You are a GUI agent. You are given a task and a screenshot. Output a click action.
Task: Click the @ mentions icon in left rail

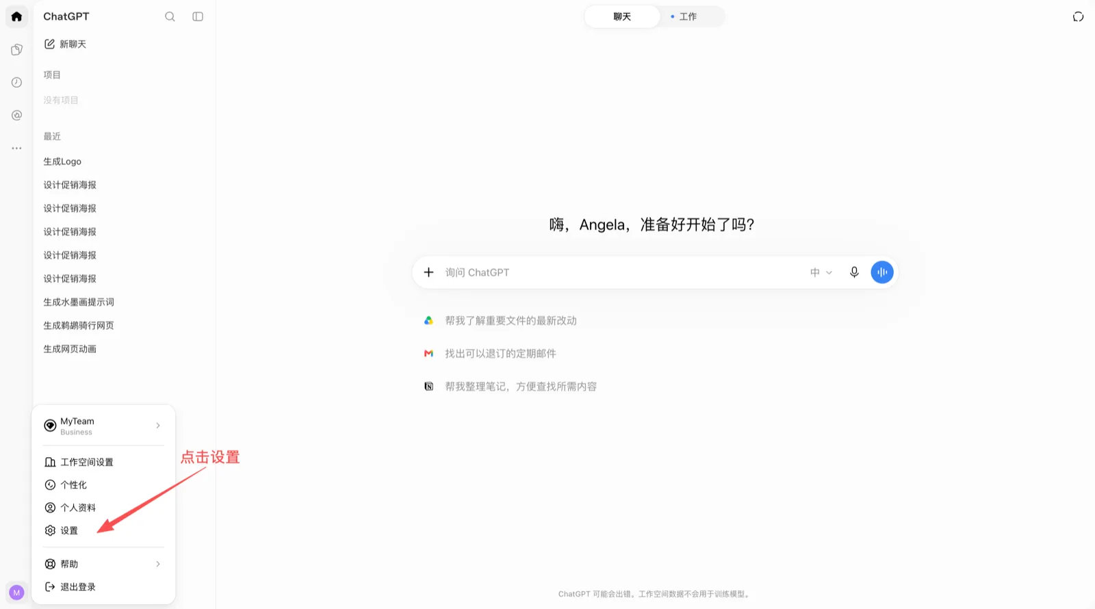pos(16,115)
